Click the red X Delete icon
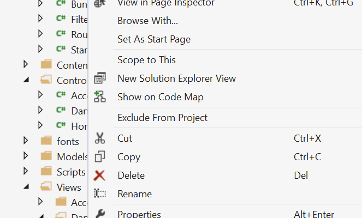 [x=100, y=175]
